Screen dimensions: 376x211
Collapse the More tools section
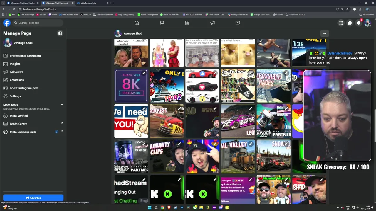click(x=62, y=105)
